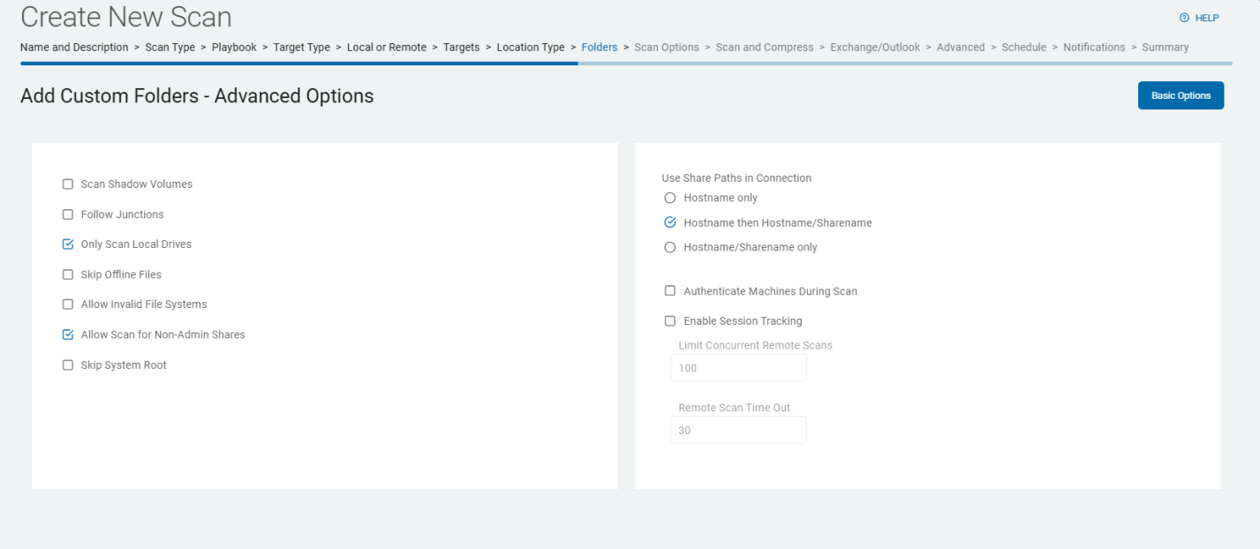This screenshot has height=549, width=1260.
Task: Enable Authenticate Machines During Scan
Action: point(670,291)
